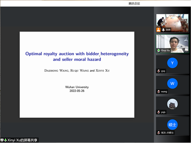Select the pagoda photo avatar of yujs
191x143 pixels.
point(172,104)
